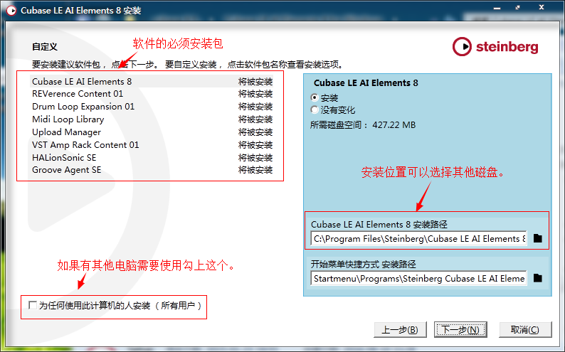
Task: Edit the Cubase LE AI Elements install path field
Action: (418, 239)
